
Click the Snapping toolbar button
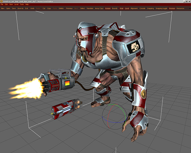pyautogui.click(x=151, y=8)
